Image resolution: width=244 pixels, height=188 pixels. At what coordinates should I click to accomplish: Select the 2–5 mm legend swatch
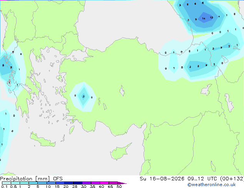[x=33, y=183]
